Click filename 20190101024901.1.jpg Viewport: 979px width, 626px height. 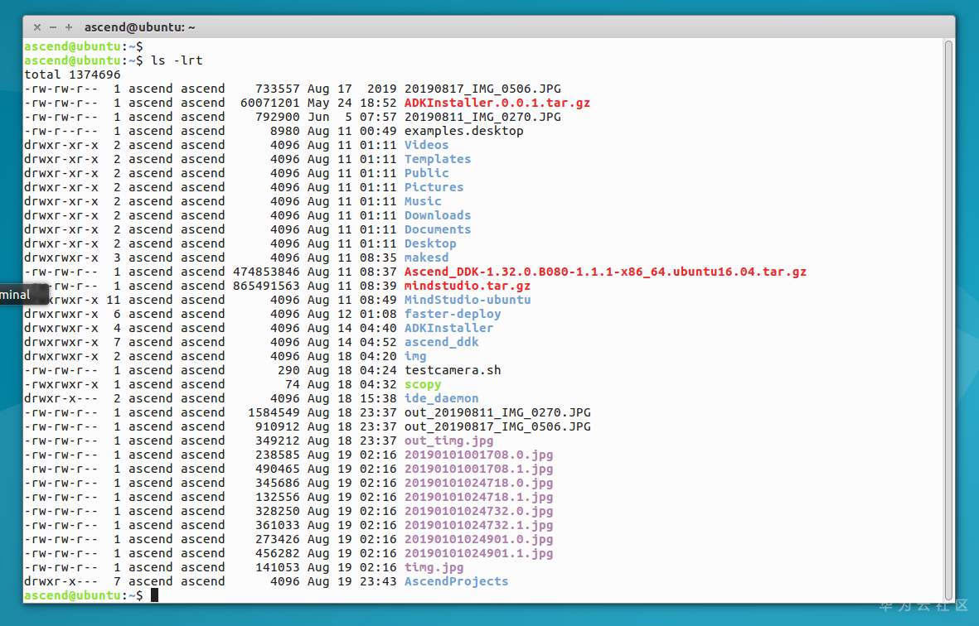click(479, 554)
